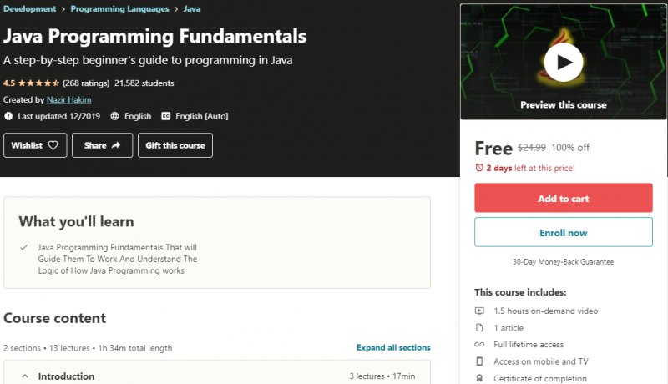The image size is (668, 384).
Task: Click the Full lifetime access text
Action: tap(529, 345)
